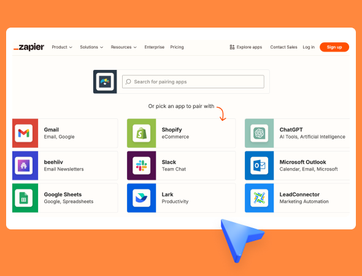
Task: Click 'AI Tools, Artificial Intelligence' text
Action: [x=312, y=137]
